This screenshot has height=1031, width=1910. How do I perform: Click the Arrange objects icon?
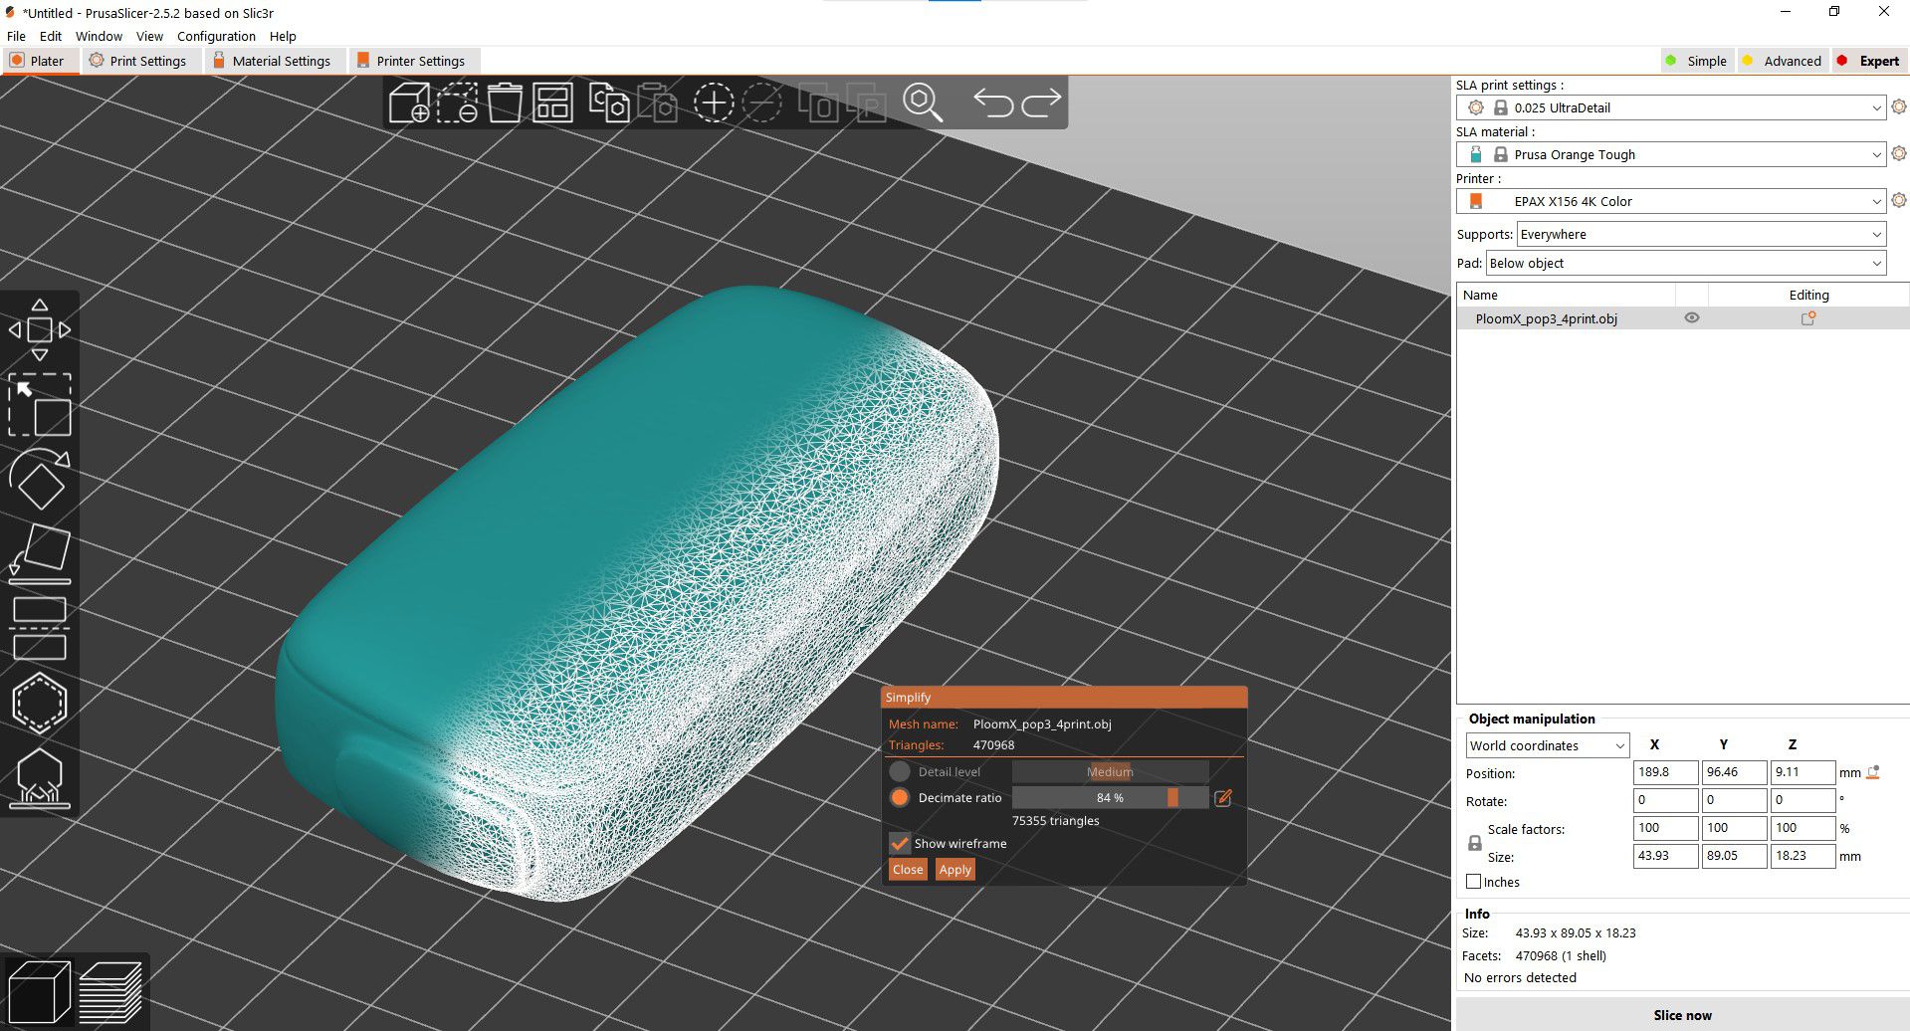coord(552,103)
